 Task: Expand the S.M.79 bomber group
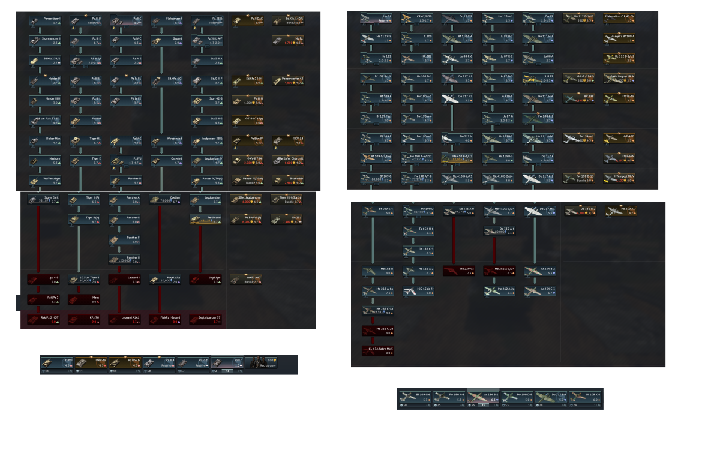pos(539,78)
